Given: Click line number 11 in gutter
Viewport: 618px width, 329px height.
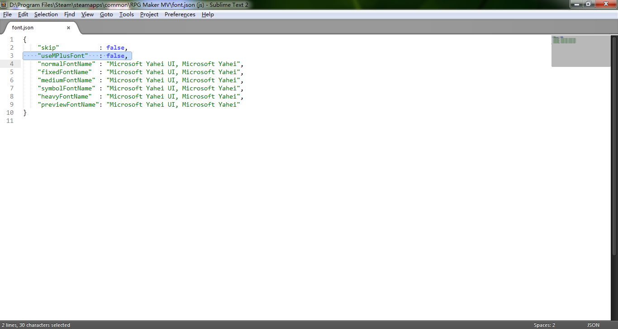Looking at the screenshot, I should [x=10, y=121].
